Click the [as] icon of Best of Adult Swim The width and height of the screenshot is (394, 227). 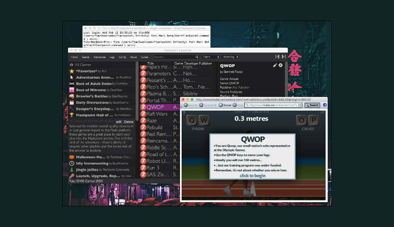click(x=72, y=84)
